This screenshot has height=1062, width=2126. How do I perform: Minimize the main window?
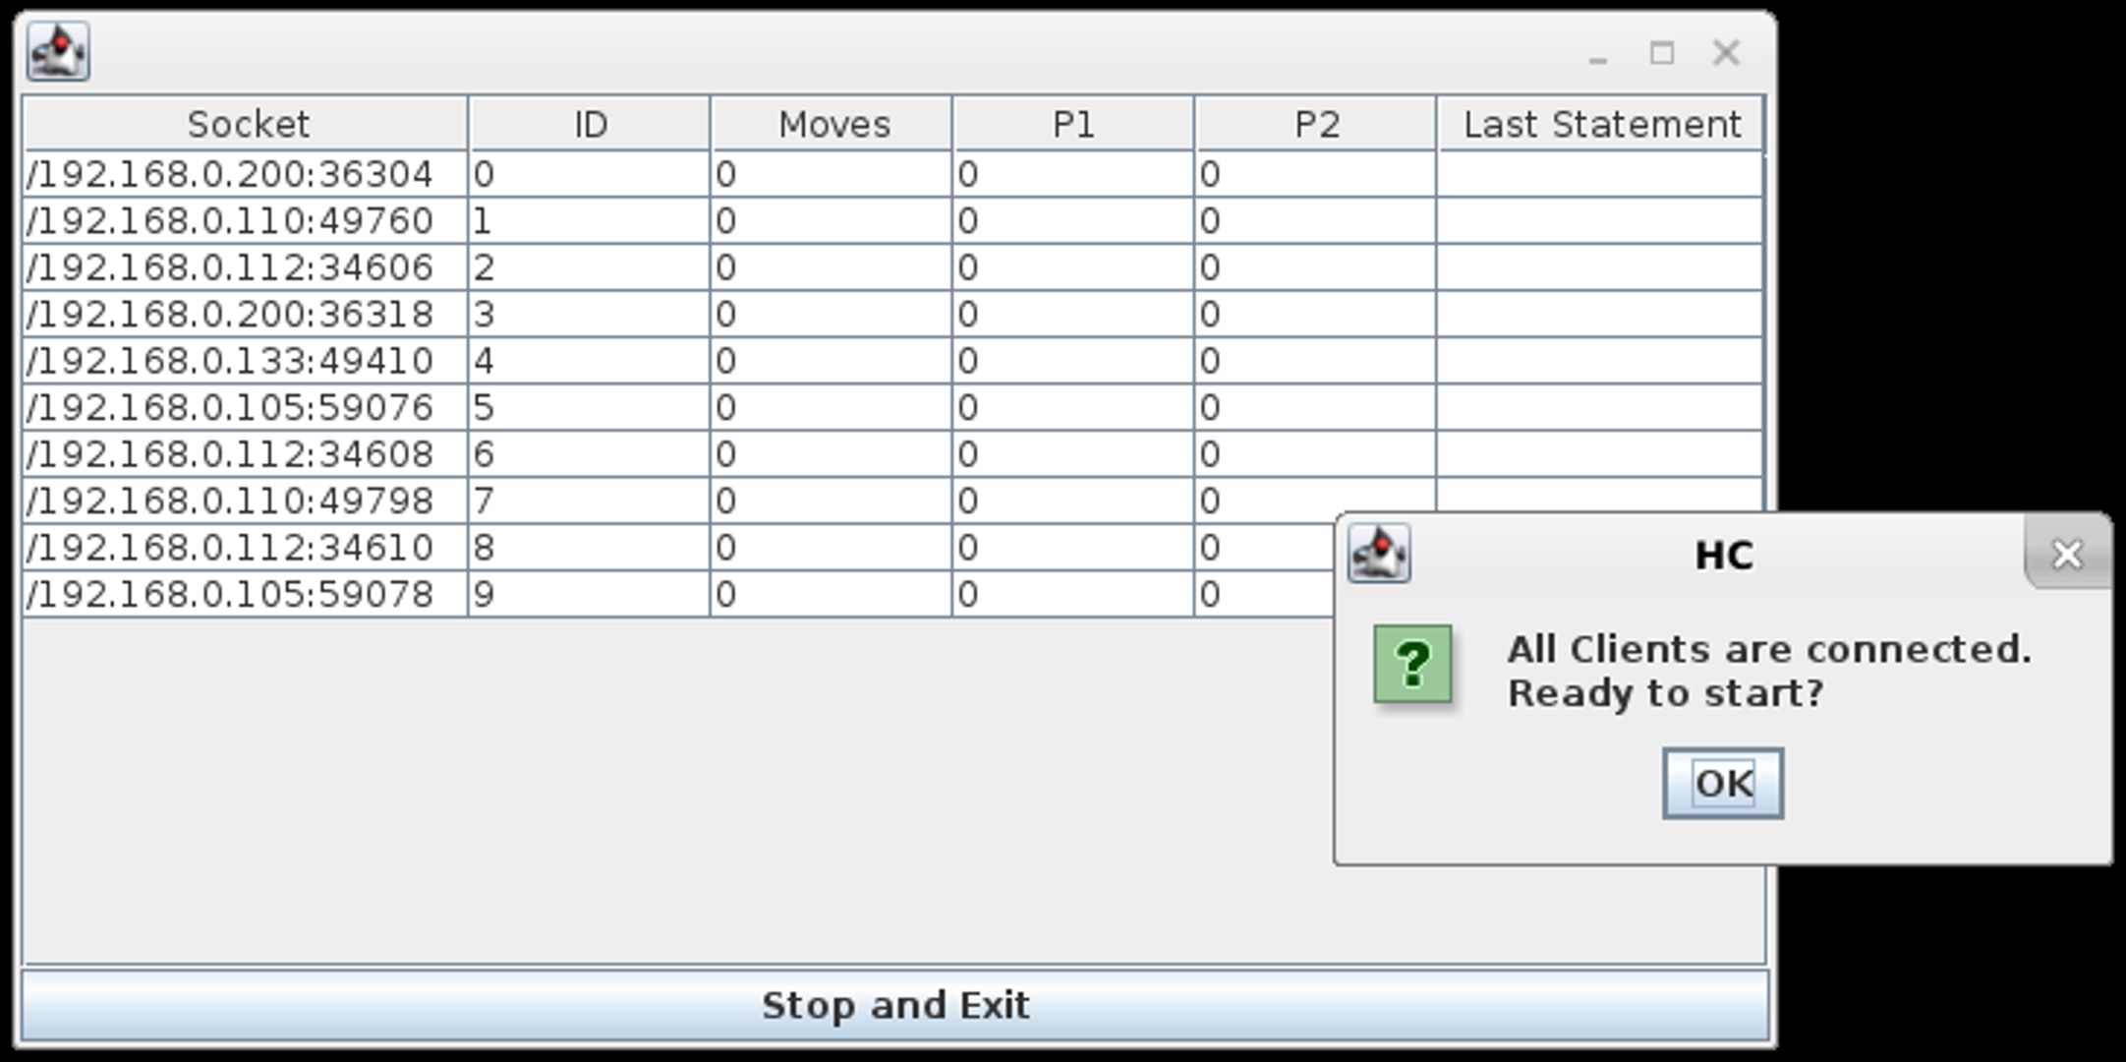tap(1597, 53)
